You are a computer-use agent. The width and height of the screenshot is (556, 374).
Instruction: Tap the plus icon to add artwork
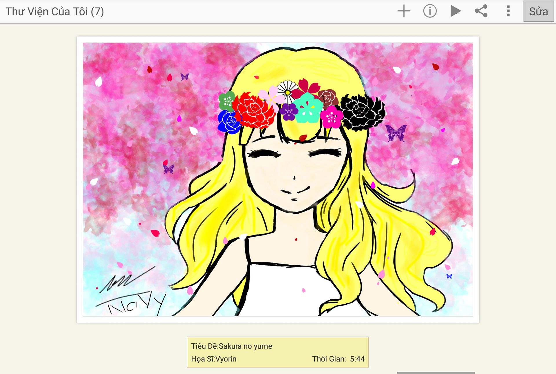click(404, 11)
